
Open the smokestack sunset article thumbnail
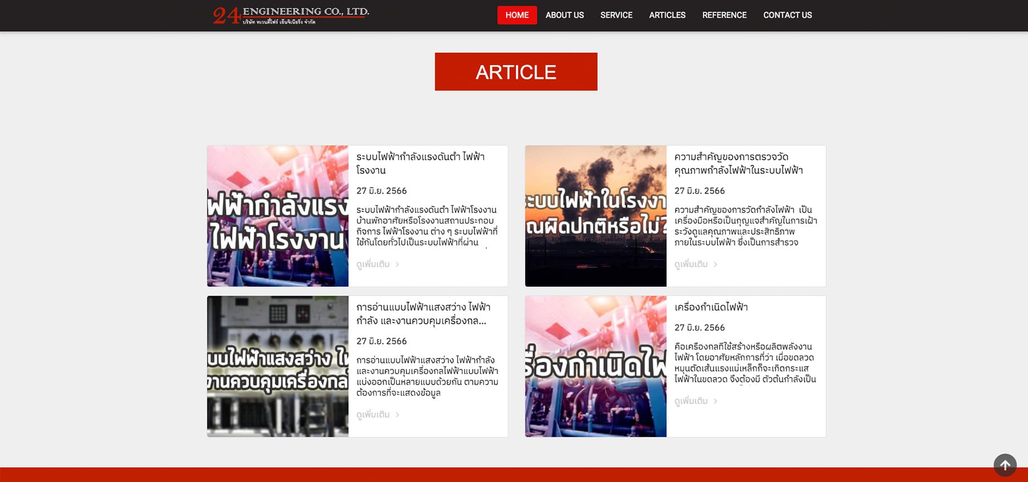coord(595,216)
